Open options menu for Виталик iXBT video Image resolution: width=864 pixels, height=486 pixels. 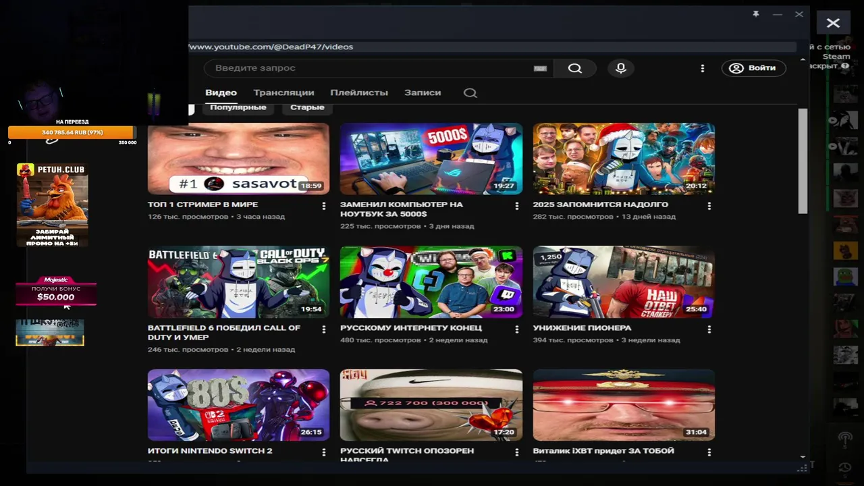(709, 452)
